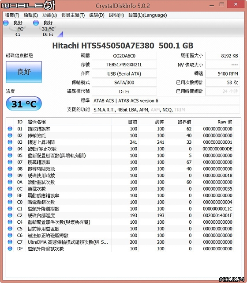The height and width of the screenshot is (283, 247).
Task: Click raw value 000000000018 in row 09
Action: (217, 176)
